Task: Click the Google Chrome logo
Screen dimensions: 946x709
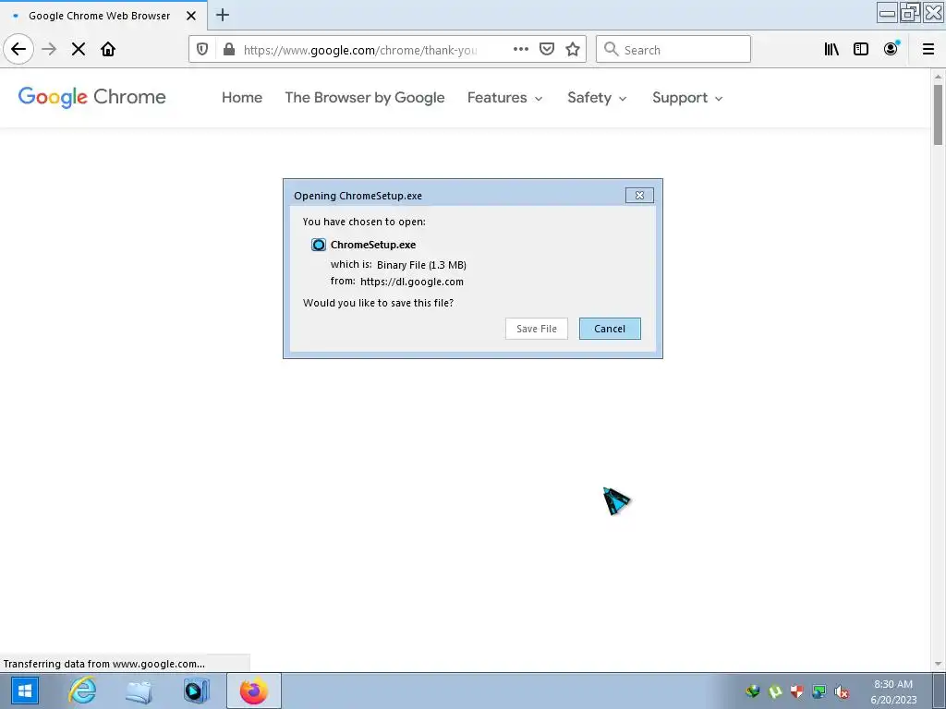Action: coord(91,97)
